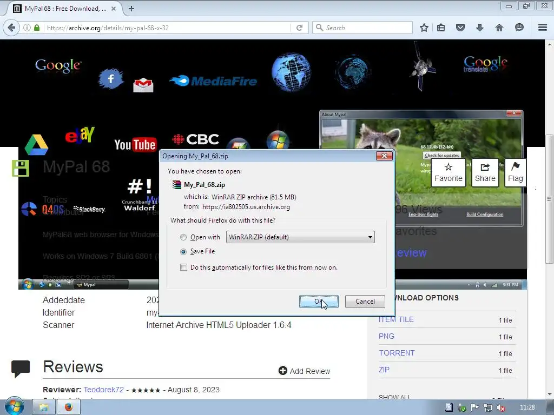Click the Share button
The height and width of the screenshot is (415, 554).
coord(485,172)
